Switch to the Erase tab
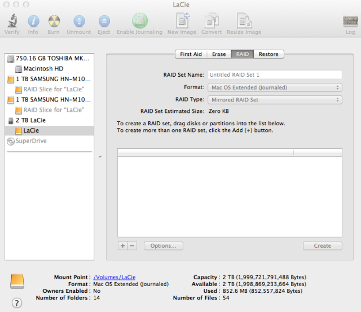The height and width of the screenshot is (312, 361). pyautogui.click(x=219, y=54)
